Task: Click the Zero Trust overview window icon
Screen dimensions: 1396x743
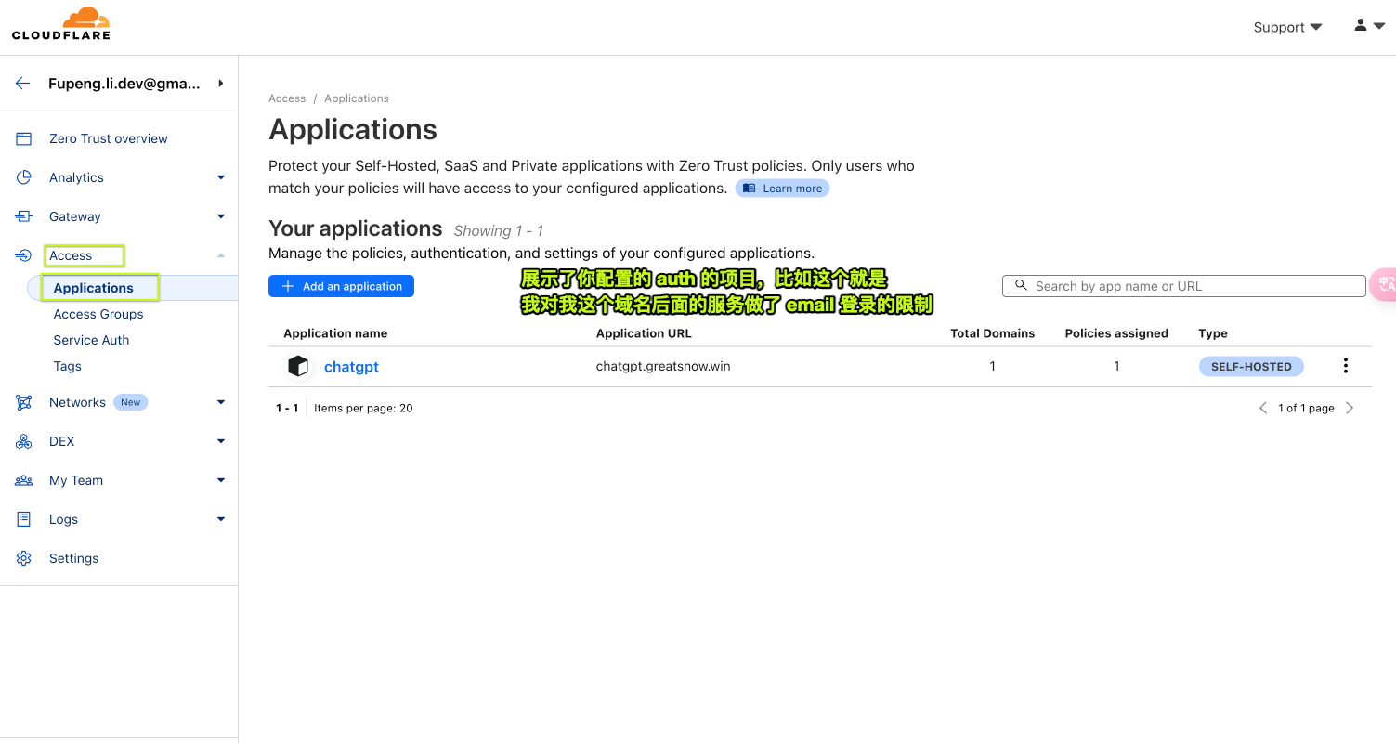Action: pyautogui.click(x=24, y=138)
